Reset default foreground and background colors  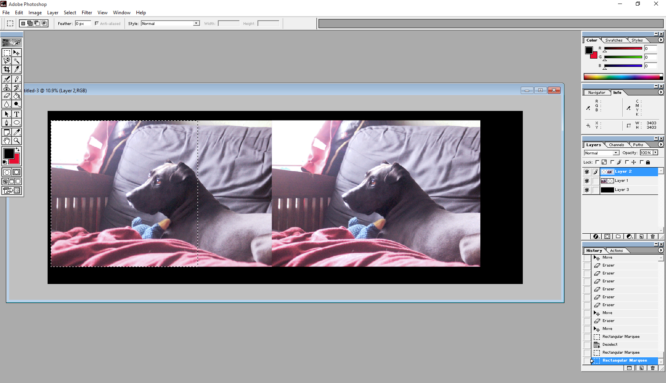pos(5,162)
